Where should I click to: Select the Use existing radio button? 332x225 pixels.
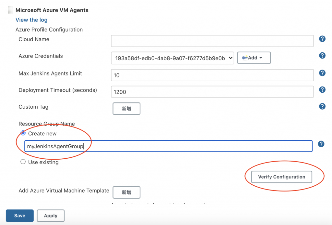[x=23, y=162]
